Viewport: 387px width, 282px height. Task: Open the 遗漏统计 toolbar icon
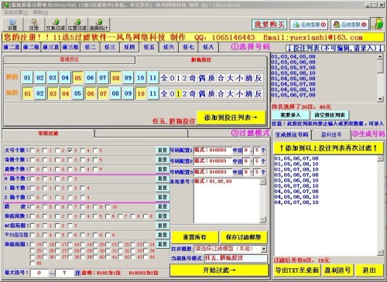coord(99,25)
